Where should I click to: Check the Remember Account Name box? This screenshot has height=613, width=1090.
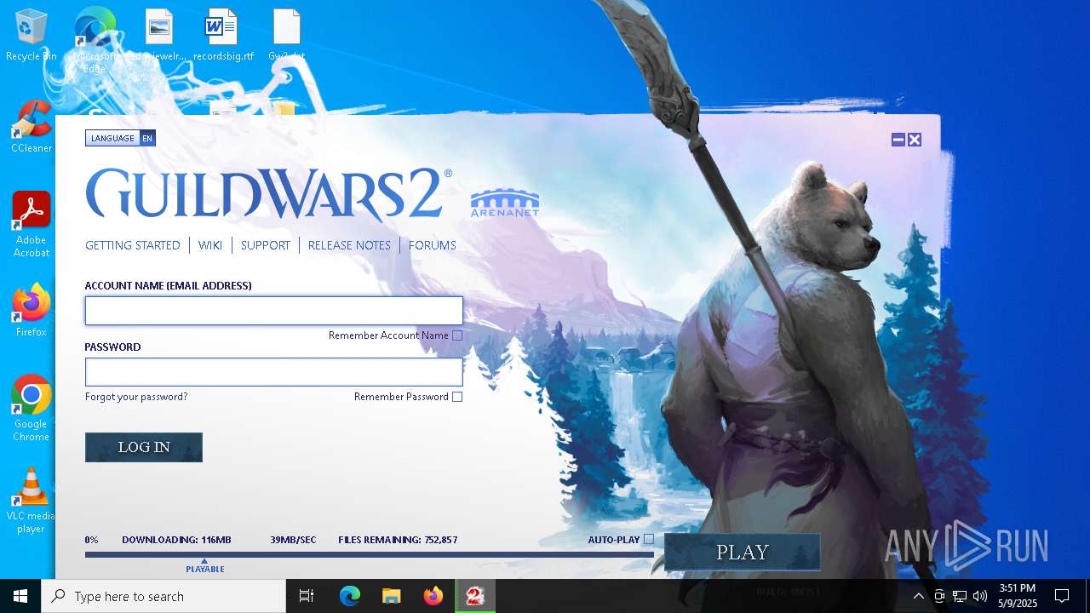coord(457,335)
